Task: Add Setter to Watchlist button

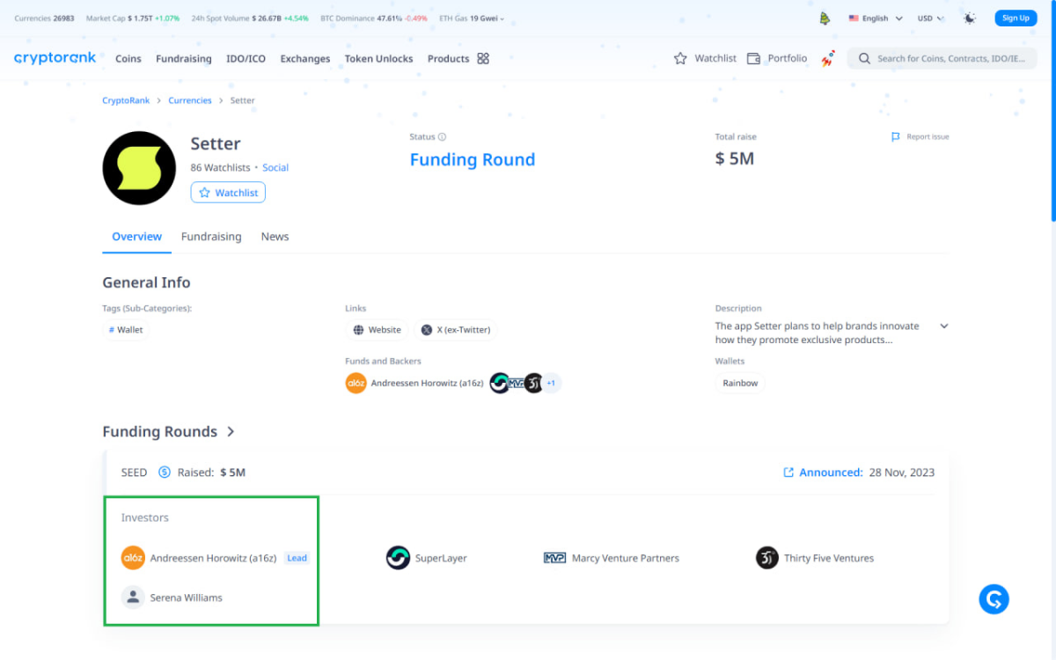Action: pyautogui.click(x=228, y=193)
